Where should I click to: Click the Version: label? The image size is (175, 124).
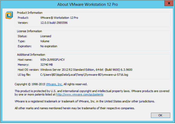coord(23,23)
